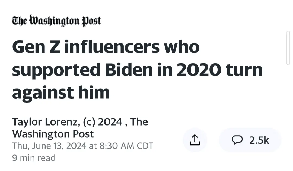Screen dimensions: 293x171
Task: Click The Washington Post logo
Action: click(56, 21)
